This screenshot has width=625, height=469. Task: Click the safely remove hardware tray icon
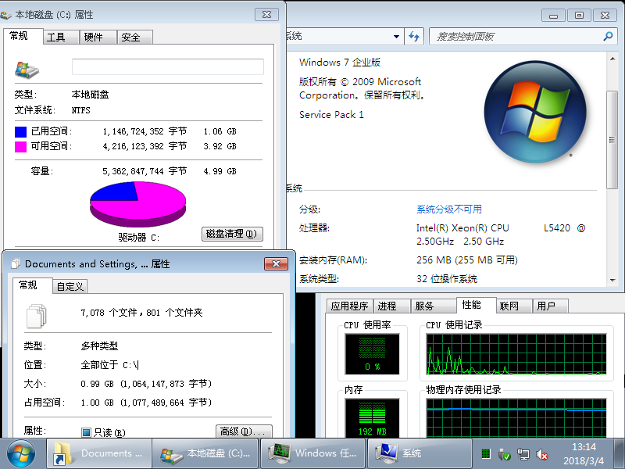coord(504,454)
